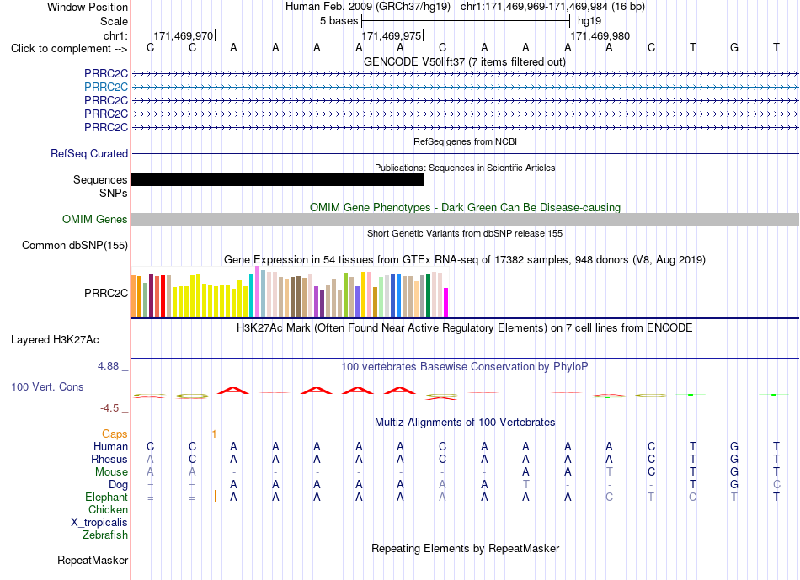Image resolution: width=800 pixels, height=580 pixels.
Task: Select the X_tropicalis species label
Action: 99,523
